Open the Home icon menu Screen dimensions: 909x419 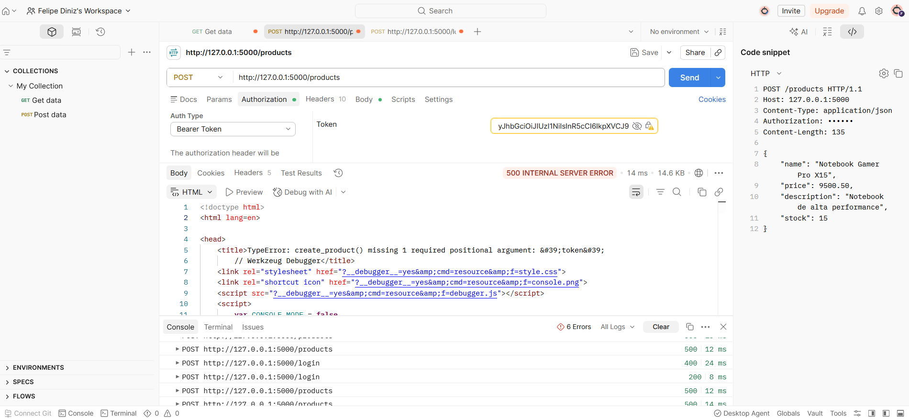9,11
